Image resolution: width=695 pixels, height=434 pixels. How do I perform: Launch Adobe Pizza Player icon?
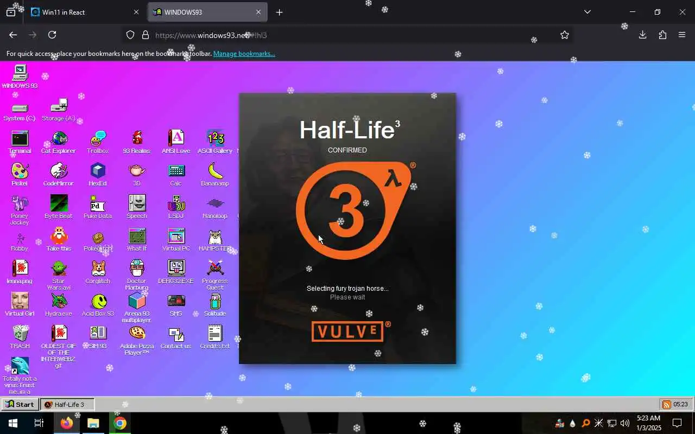coord(137,341)
